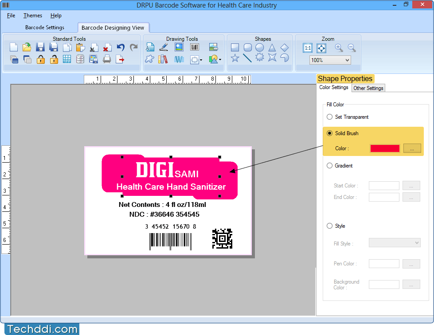The image size is (434, 335).
Task: Paste from clipboard icon
Action: [80, 47]
